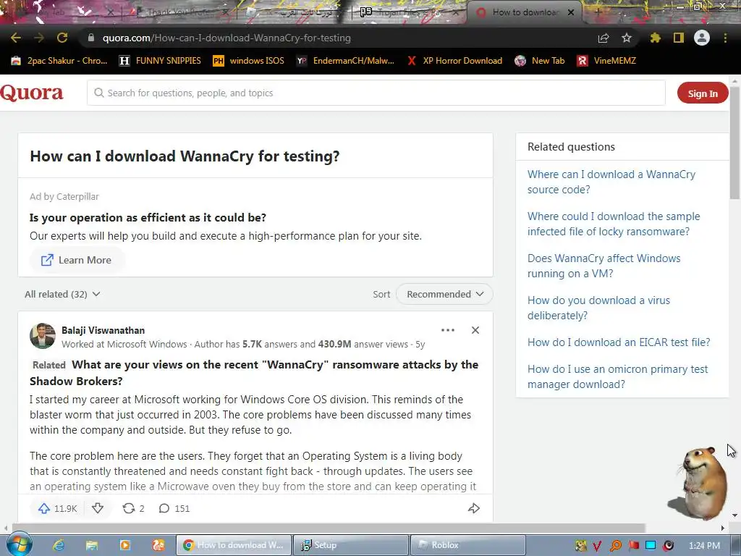Open the EndermanCH/Malw... bookmark
Viewport: 741px width, 556px height.
click(x=345, y=61)
